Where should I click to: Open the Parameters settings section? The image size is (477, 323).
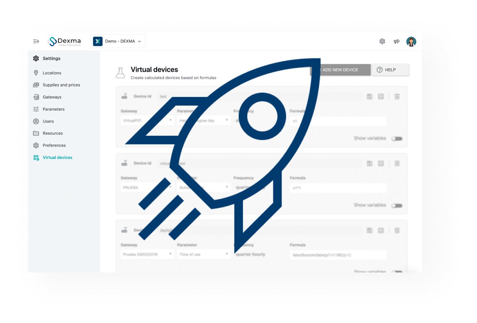coord(54,109)
